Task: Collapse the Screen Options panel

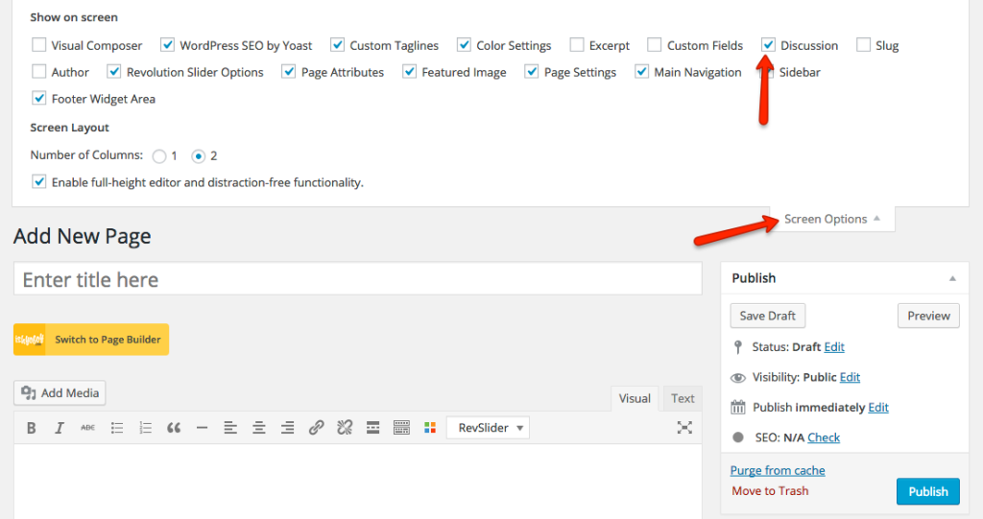Action: tap(832, 219)
